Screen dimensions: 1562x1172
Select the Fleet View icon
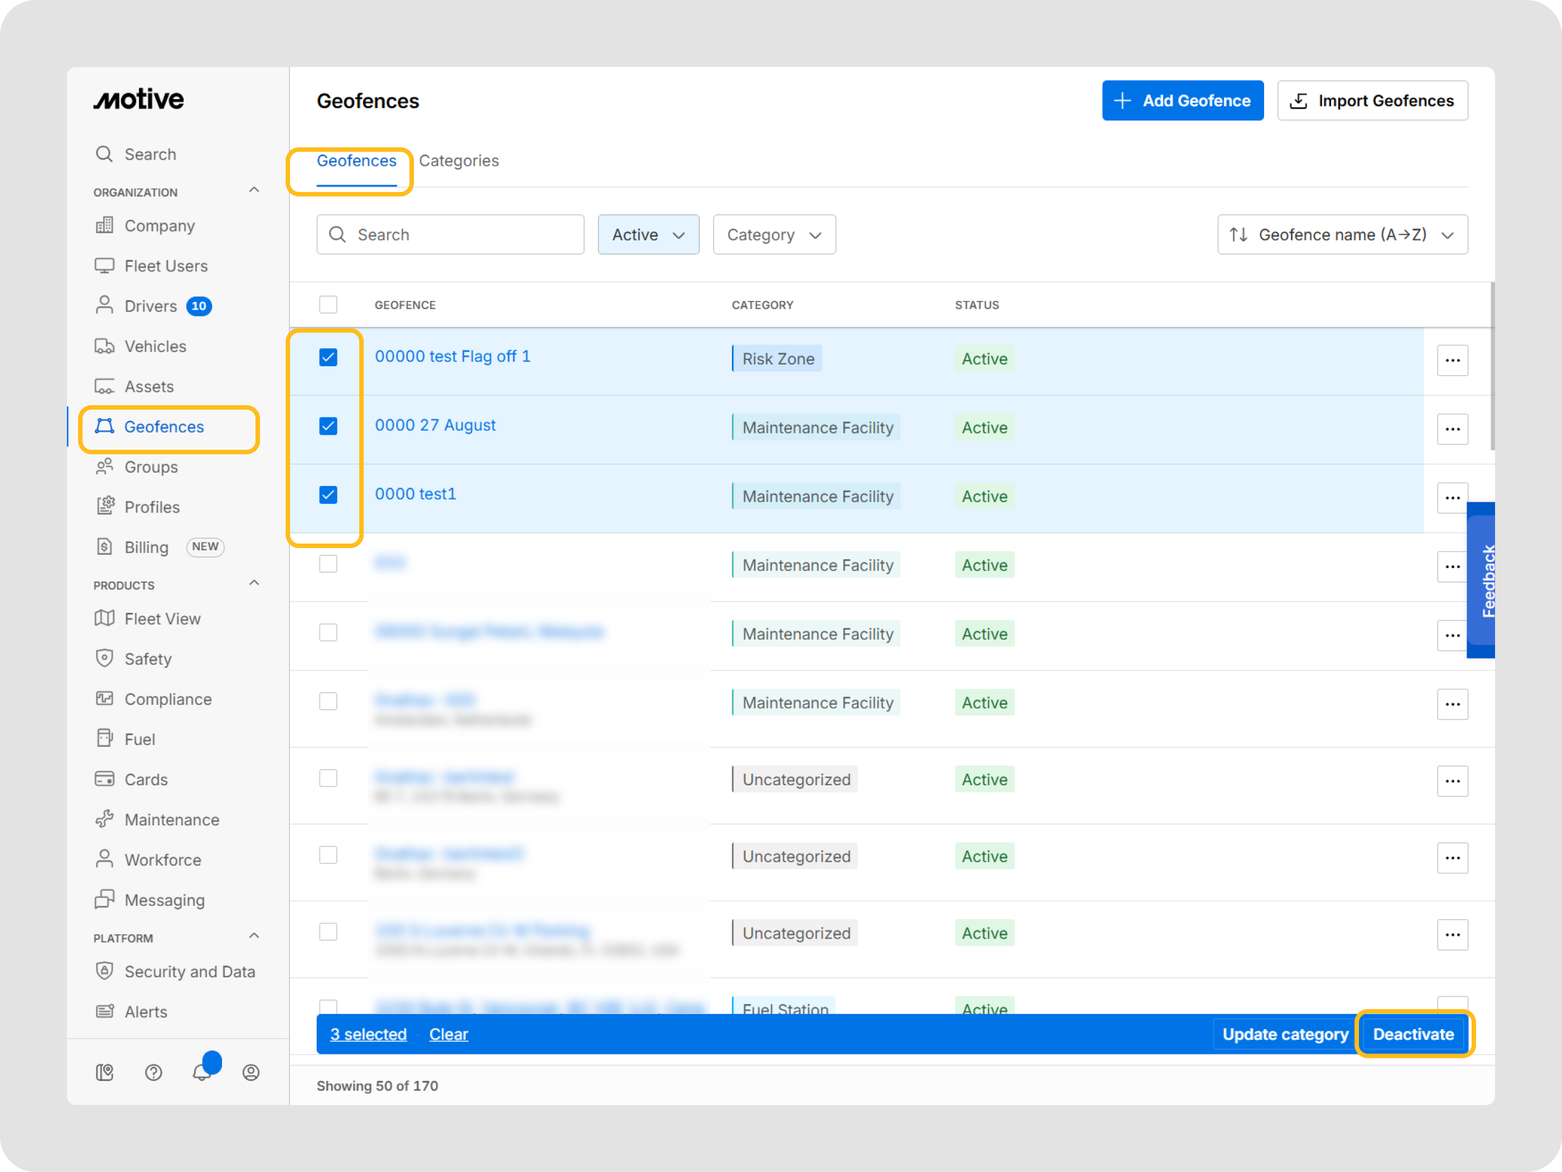[104, 618]
